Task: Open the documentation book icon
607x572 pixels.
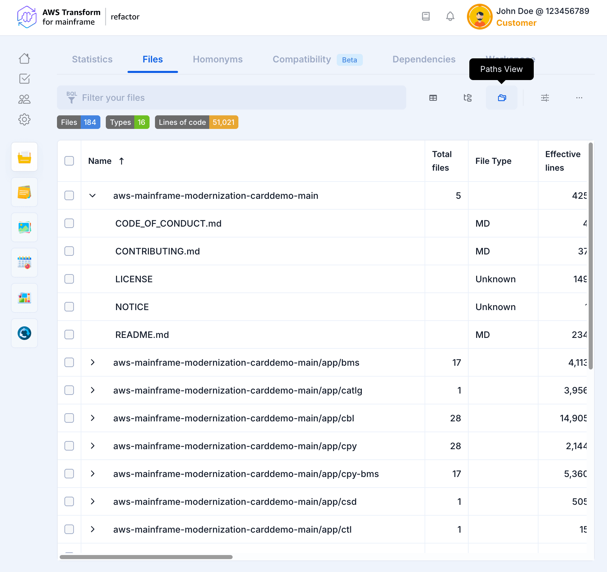Action: point(426,16)
